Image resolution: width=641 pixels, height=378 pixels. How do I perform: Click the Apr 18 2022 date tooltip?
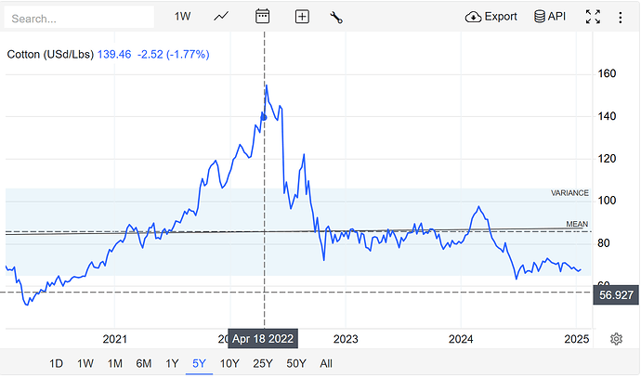coord(263,339)
